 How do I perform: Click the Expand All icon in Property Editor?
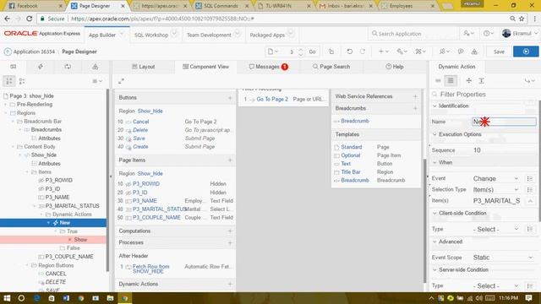(481, 81)
